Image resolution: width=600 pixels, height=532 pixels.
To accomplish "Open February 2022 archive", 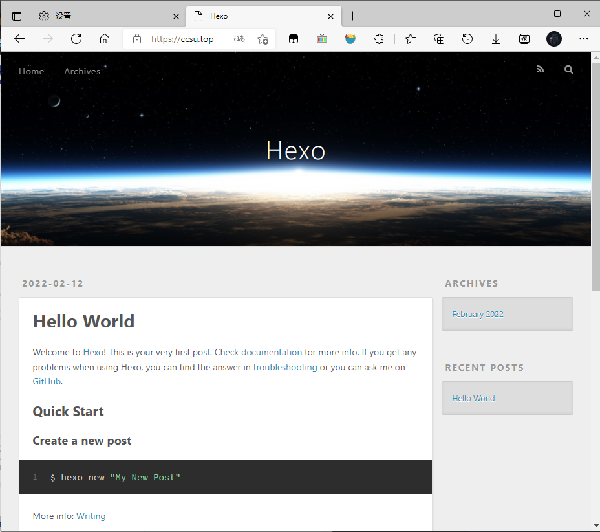I will tap(478, 314).
